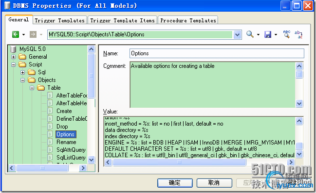This screenshot has height=193, width=316.
Task: Click the Value box scroll left arrow
Action: (x=108, y=162)
